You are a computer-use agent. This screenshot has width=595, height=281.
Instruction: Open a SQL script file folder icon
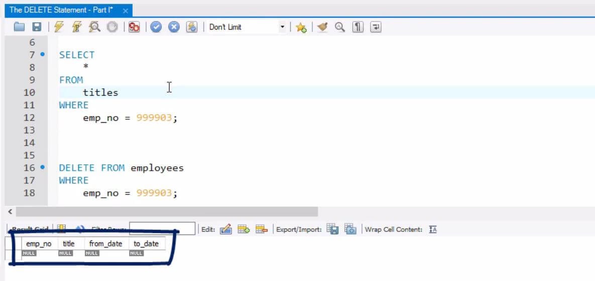19,27
